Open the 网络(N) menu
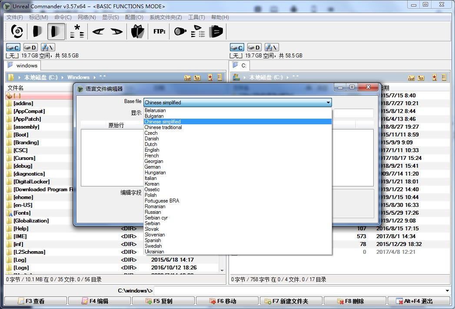 coord(87,17)
